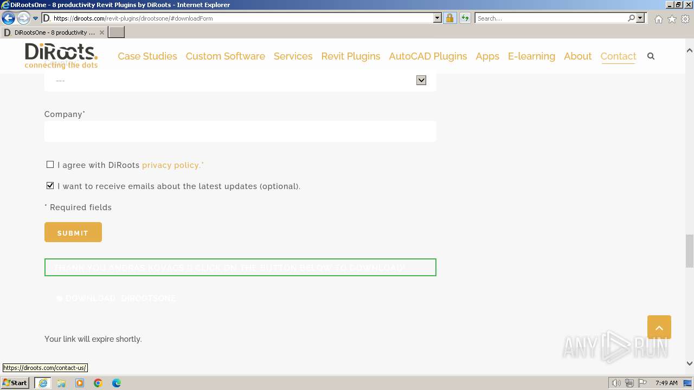
Task: Open the Revit Plugins menu
Action: coord(351,56)
